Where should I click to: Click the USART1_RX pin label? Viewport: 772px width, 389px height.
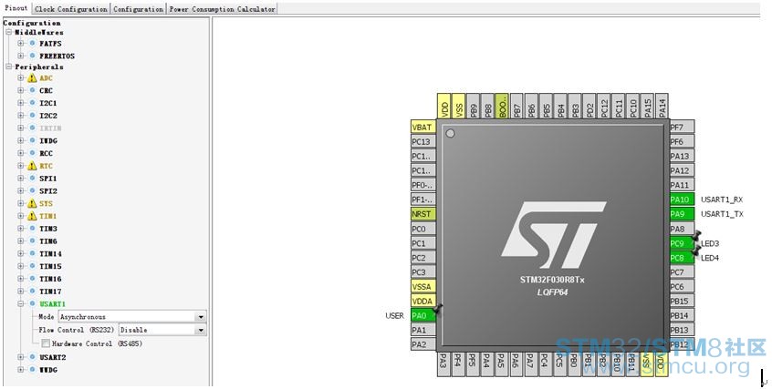[x=722, y=200]
